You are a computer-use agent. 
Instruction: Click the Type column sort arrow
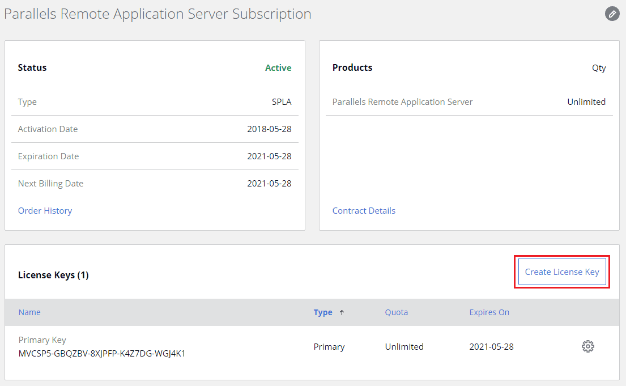pos(342,312)
